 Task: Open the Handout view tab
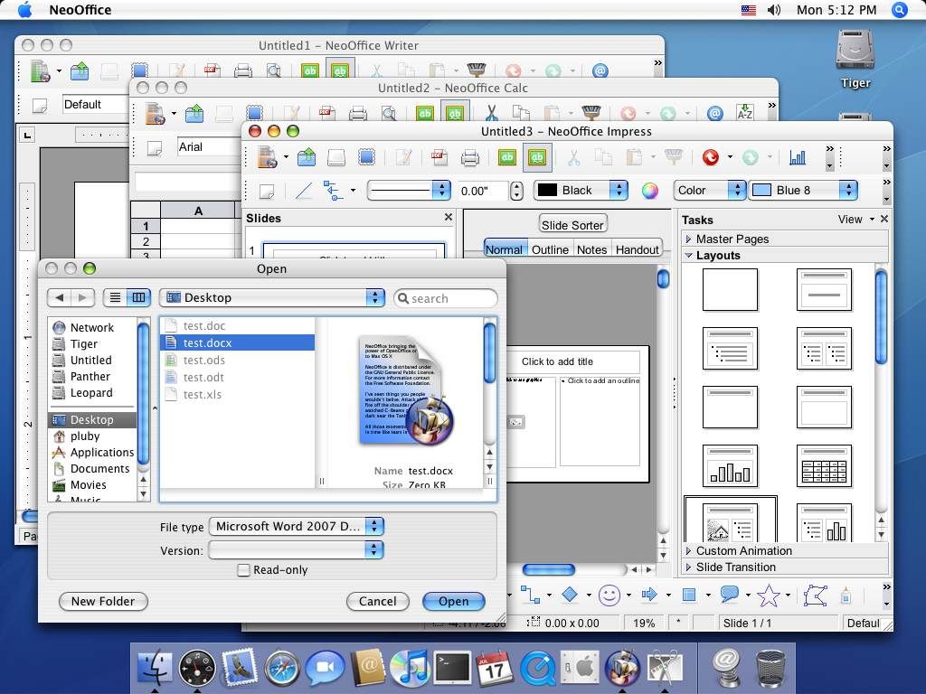point(637,249)
